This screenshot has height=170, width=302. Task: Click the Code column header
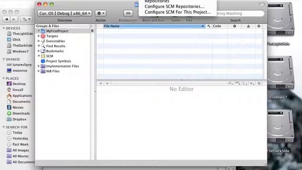(219, 26)
